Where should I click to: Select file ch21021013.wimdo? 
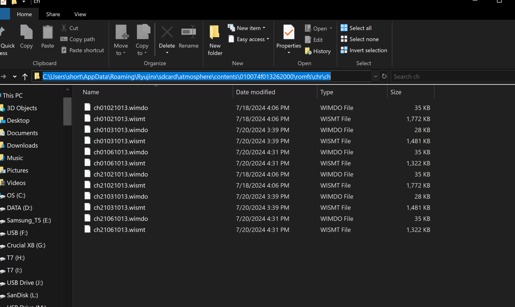point(121,174)
